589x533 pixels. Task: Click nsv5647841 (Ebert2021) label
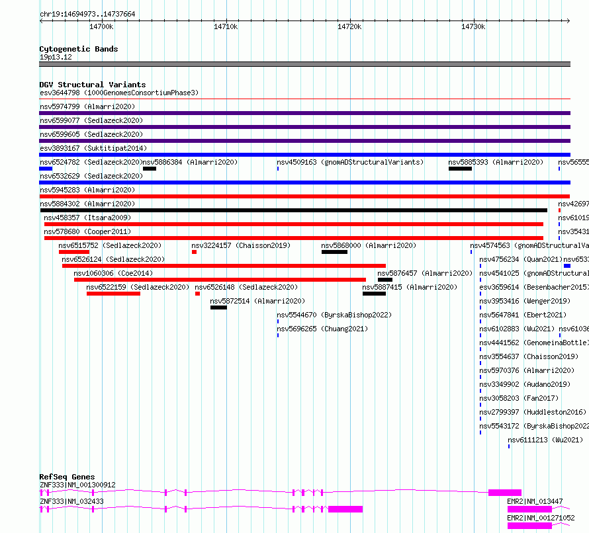pyautogui.click(x=523, y=315)
